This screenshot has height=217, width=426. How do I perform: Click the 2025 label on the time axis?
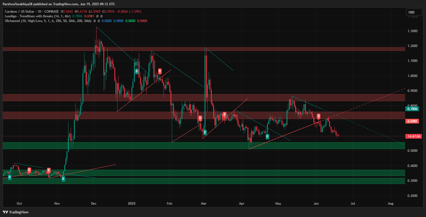pyautogui.click(x=132, y=204)
